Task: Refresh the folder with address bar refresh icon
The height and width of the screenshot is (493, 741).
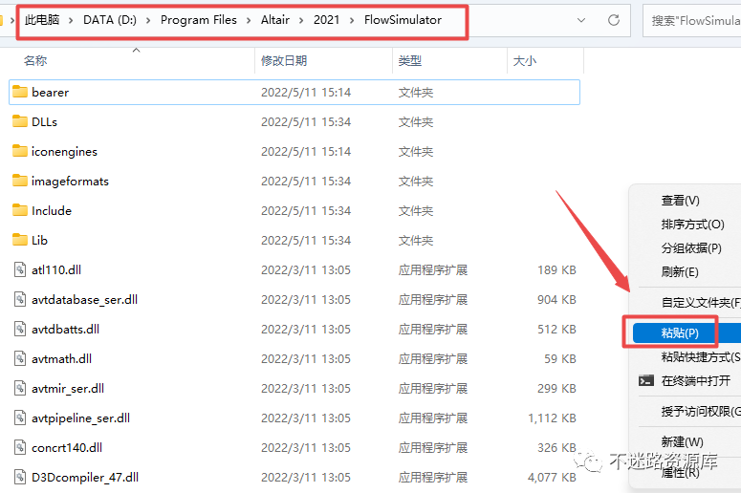Action: click(614, 20)
